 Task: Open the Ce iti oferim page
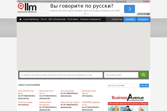(x=73, y=19)
